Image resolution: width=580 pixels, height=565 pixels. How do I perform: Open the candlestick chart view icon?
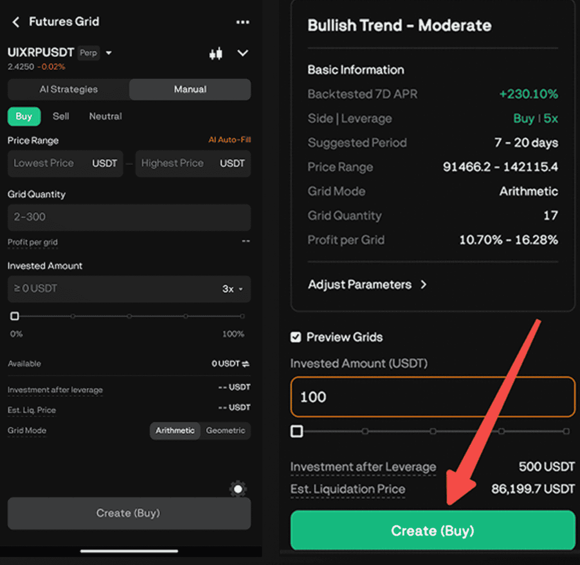click(x=215, y=53)
